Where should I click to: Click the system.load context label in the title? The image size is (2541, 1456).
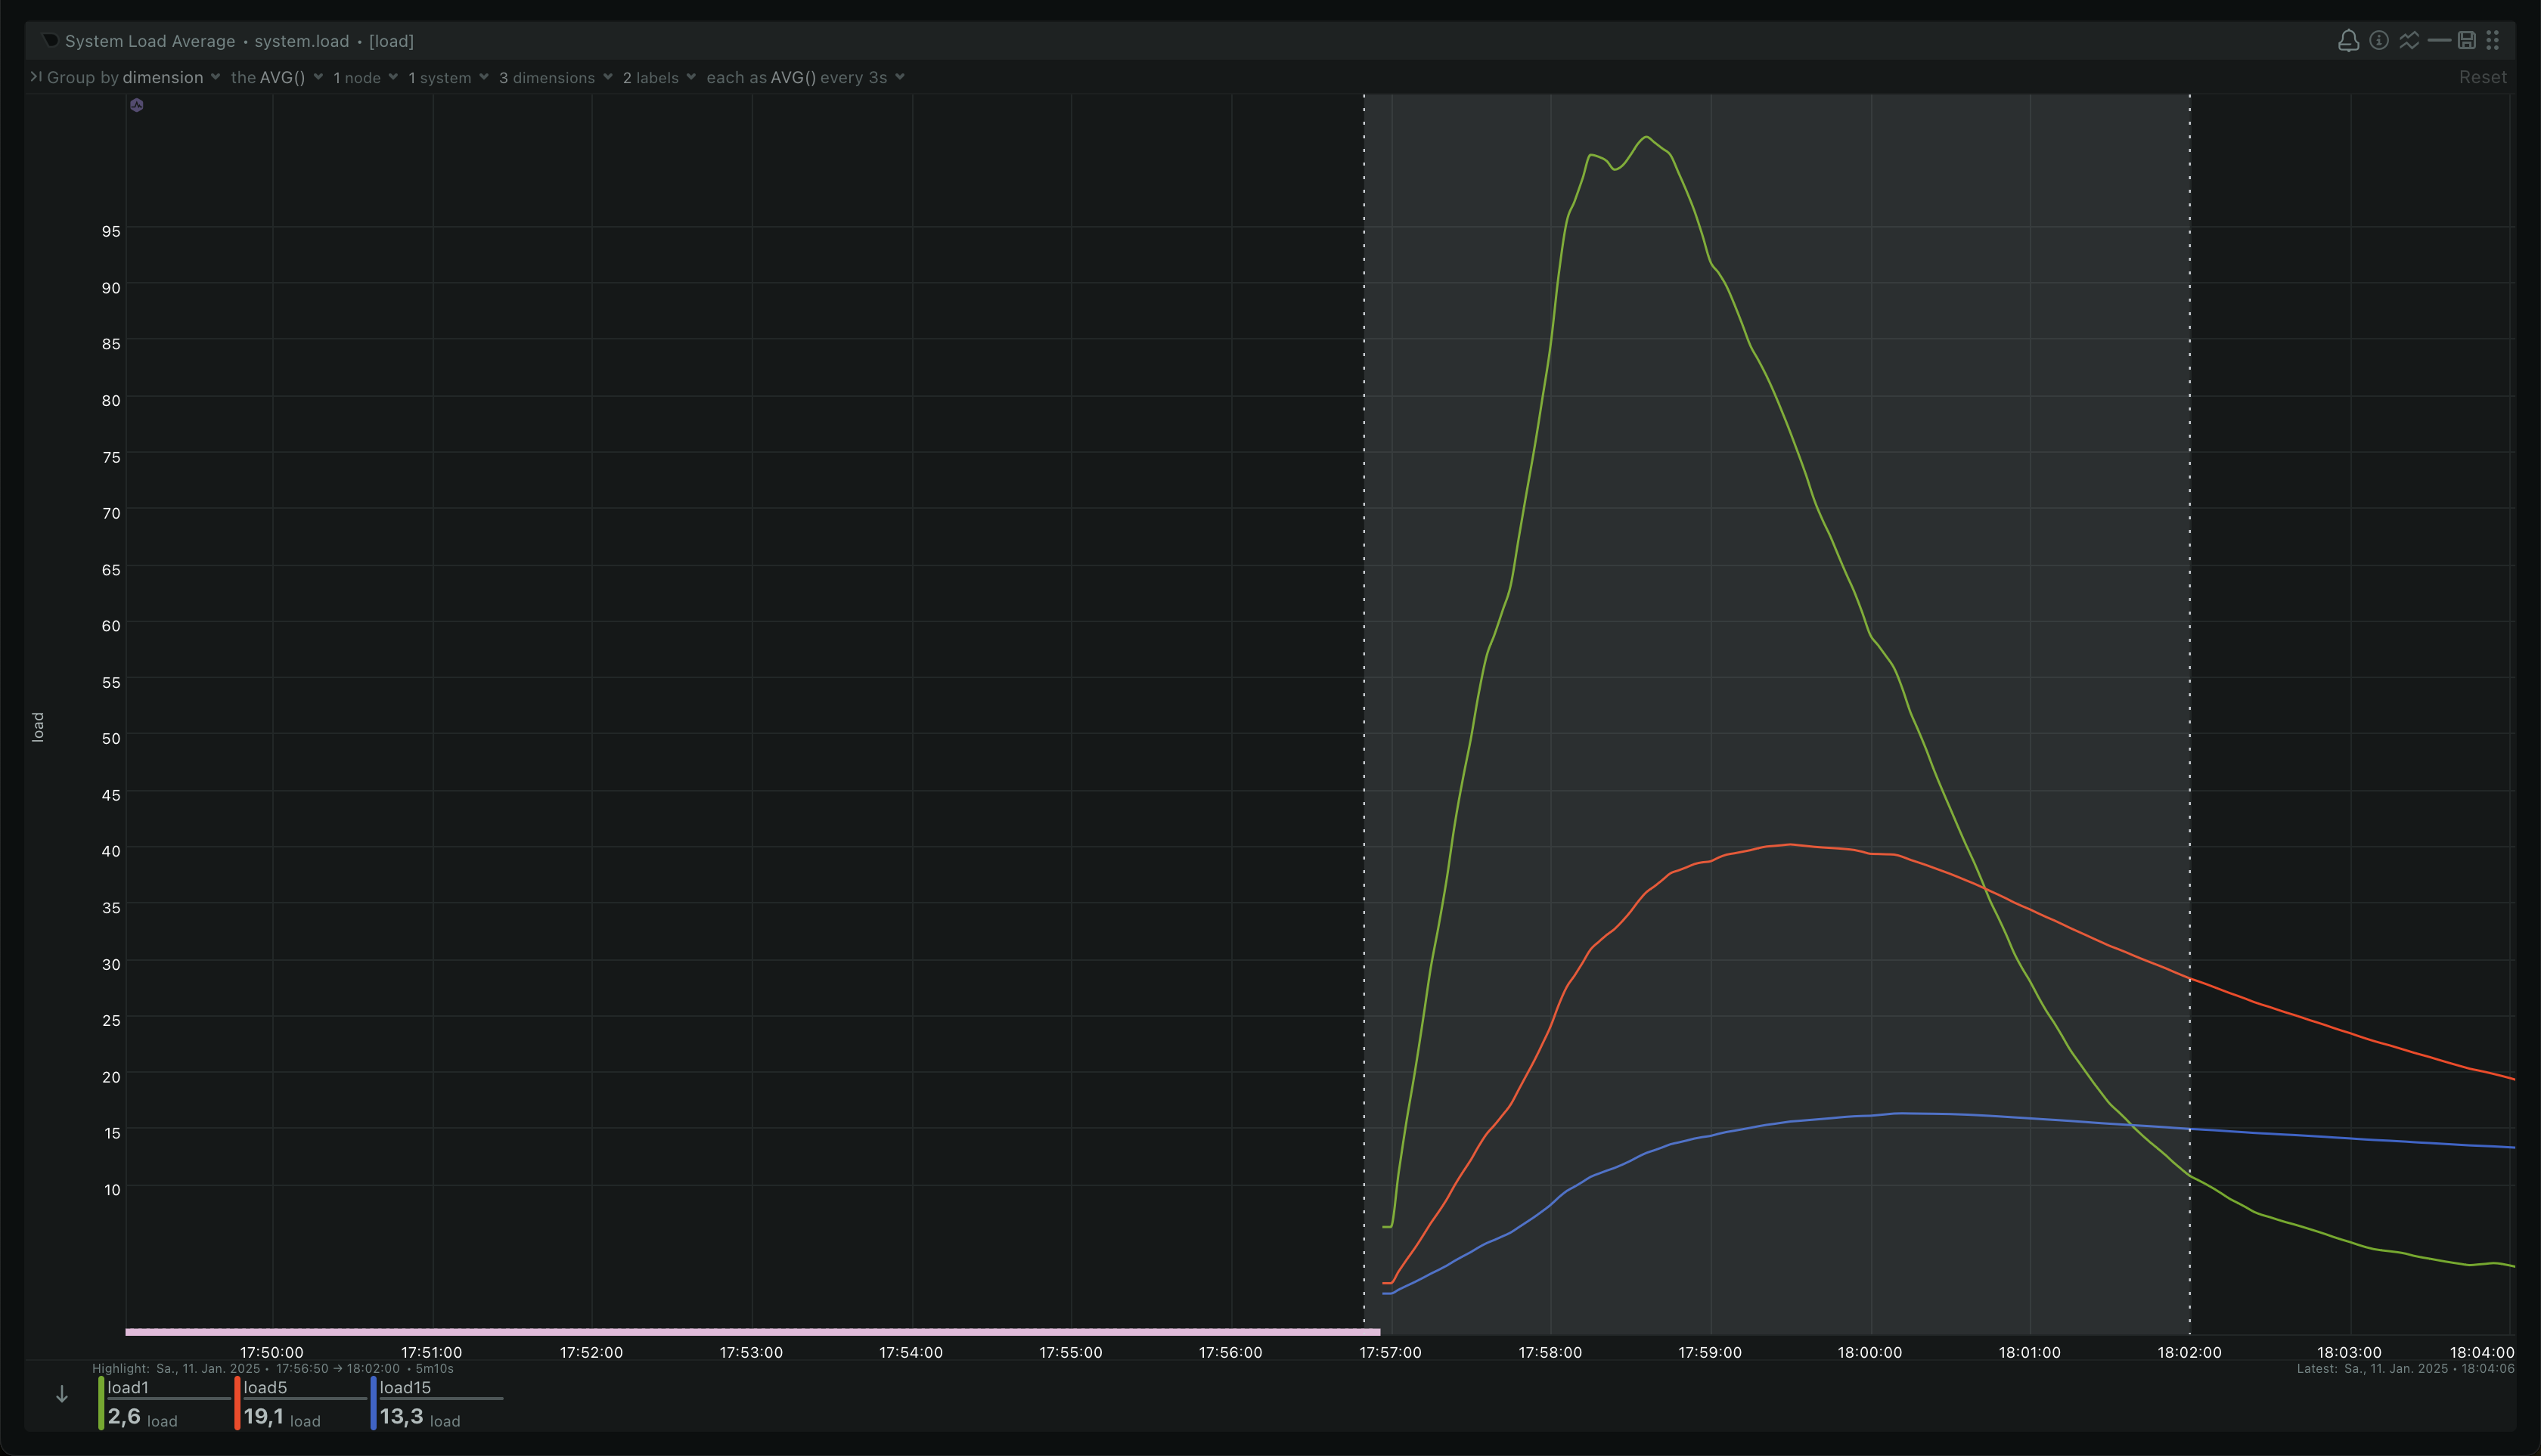tap(301, 41)
